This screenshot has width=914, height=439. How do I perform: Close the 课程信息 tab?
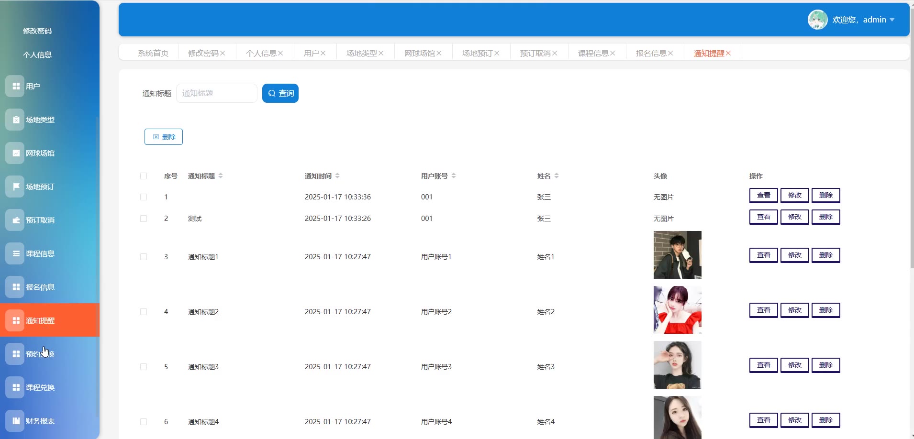[613, 53]
